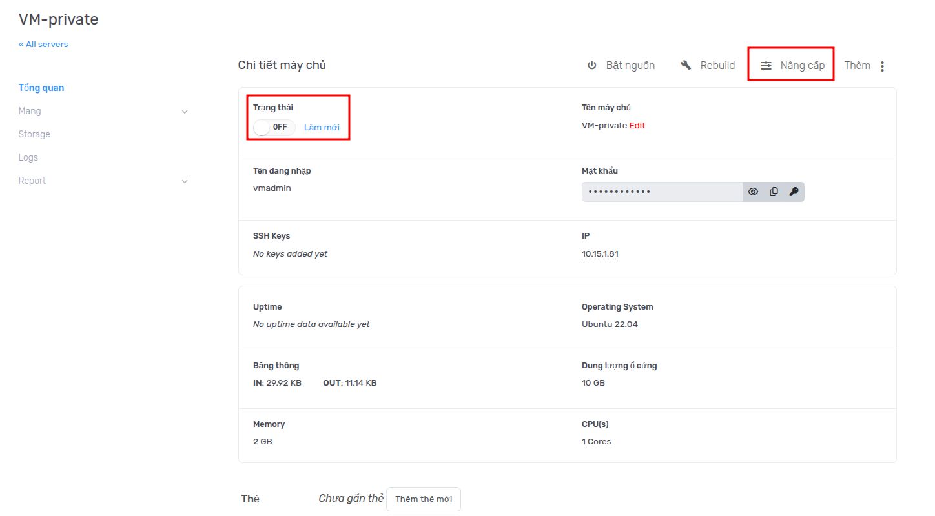Click the power icon beside Bật nguồn
Image resolution: width=935 pixels, height=516 pixels.
click(591, 66)
